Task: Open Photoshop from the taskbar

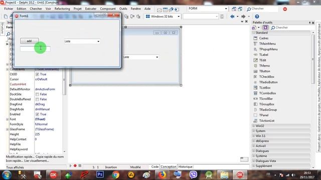Action: 100,174
